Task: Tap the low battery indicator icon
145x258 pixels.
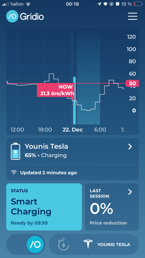Action: [138, 4]
